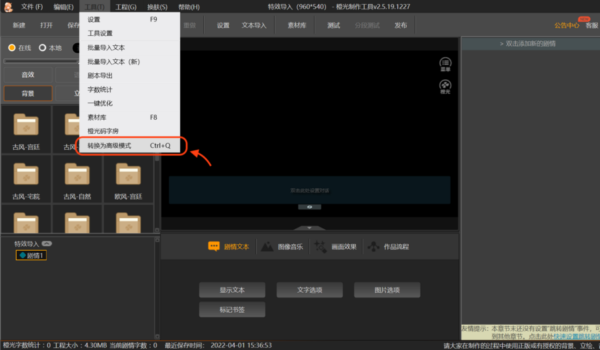
Task: Click the 橙光 gamepad icon in preview
Action: tap(445, 86)
